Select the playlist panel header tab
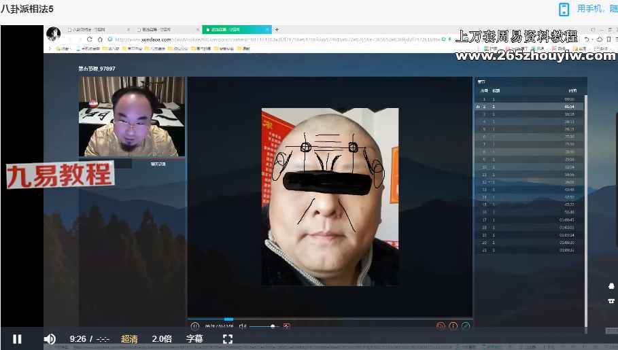The width and height of the screenshot is (618, 350). click(x=481, y=82)
